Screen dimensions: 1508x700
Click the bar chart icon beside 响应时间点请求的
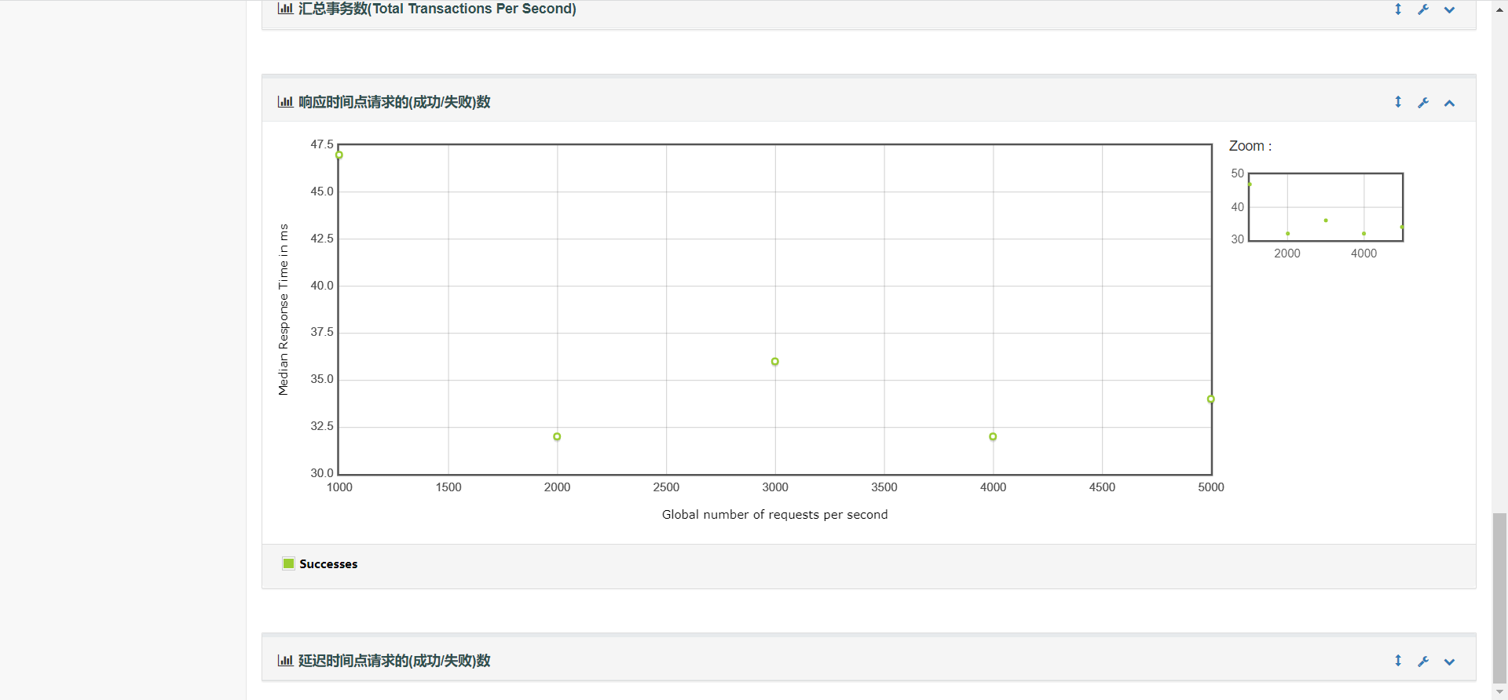285,102
